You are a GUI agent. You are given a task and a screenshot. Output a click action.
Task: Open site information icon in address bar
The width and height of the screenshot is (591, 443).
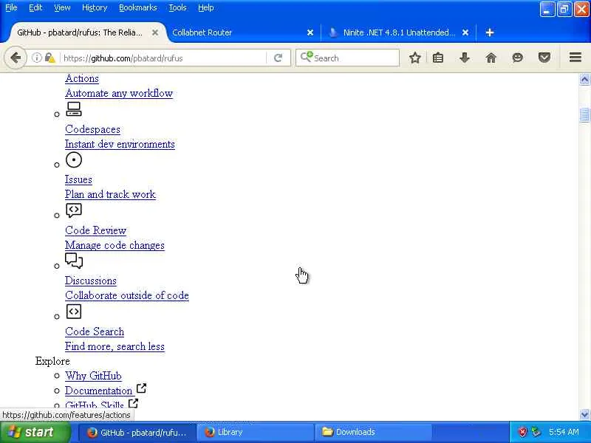(36, 58)
